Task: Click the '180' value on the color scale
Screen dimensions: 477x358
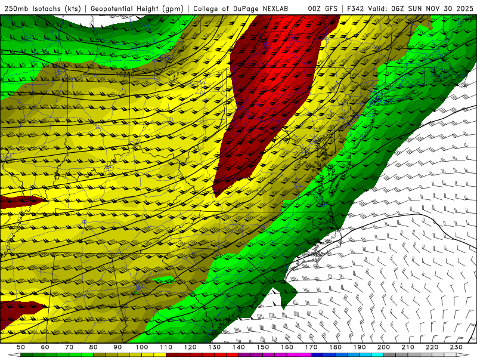Action: [x=335, y=347]
